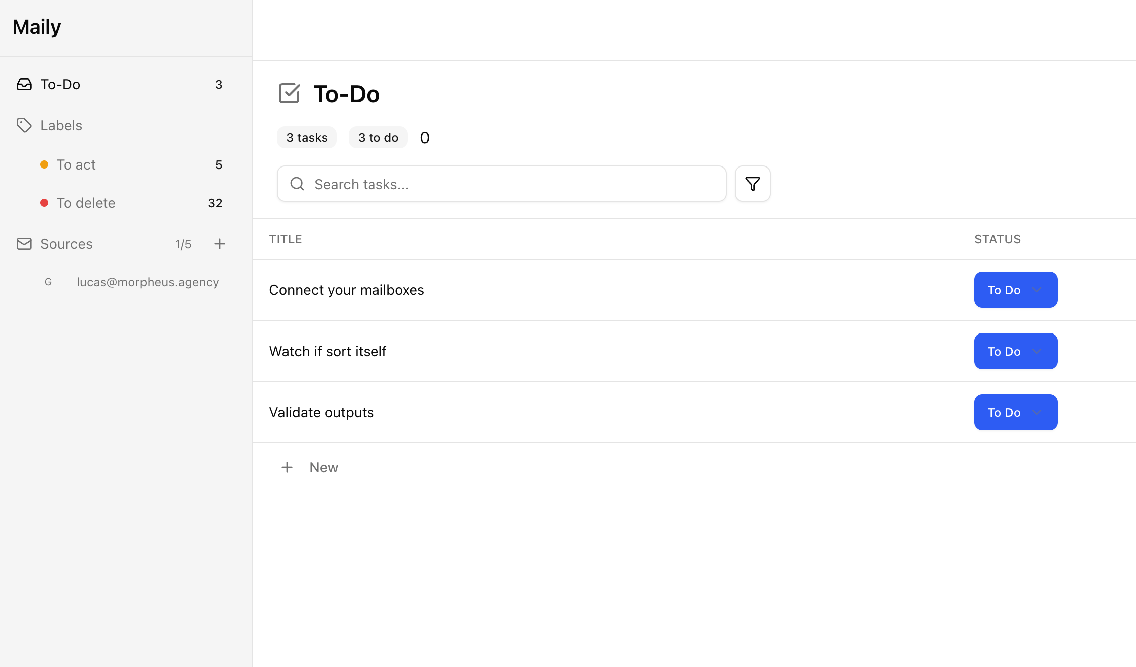Click the 3 to do badge
The height and width of the screenshot is (667, 1136).
pyautogui.click(x=378, y=138)
